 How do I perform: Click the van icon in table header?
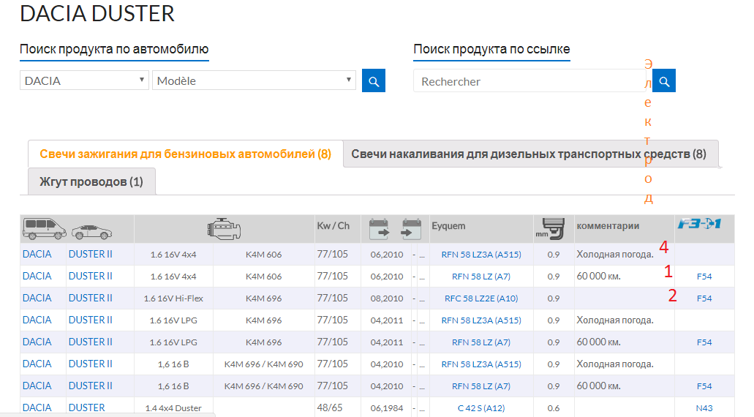44,228
